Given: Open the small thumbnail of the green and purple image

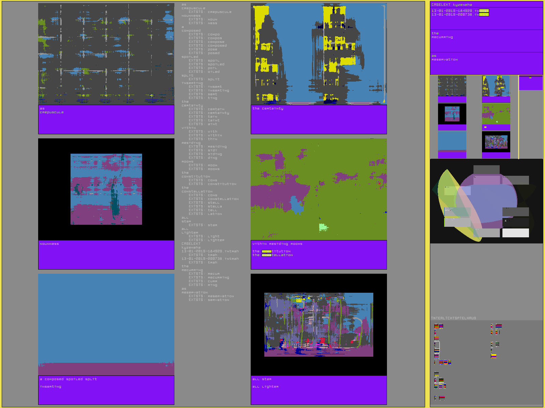Looking at the screenshot, I should pyautogui.click(x=496, y=114).
